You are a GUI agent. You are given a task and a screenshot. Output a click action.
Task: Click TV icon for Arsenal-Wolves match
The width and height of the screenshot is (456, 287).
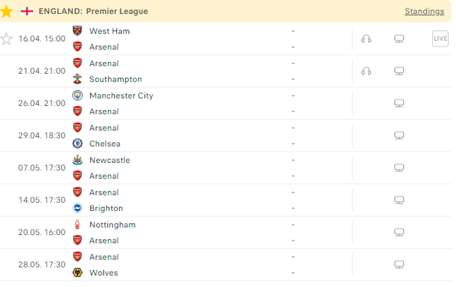click(399, 265)
